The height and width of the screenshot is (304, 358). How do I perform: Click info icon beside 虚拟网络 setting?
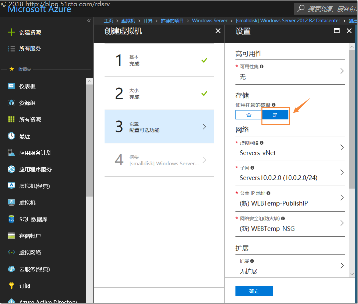tap(262, 143)
